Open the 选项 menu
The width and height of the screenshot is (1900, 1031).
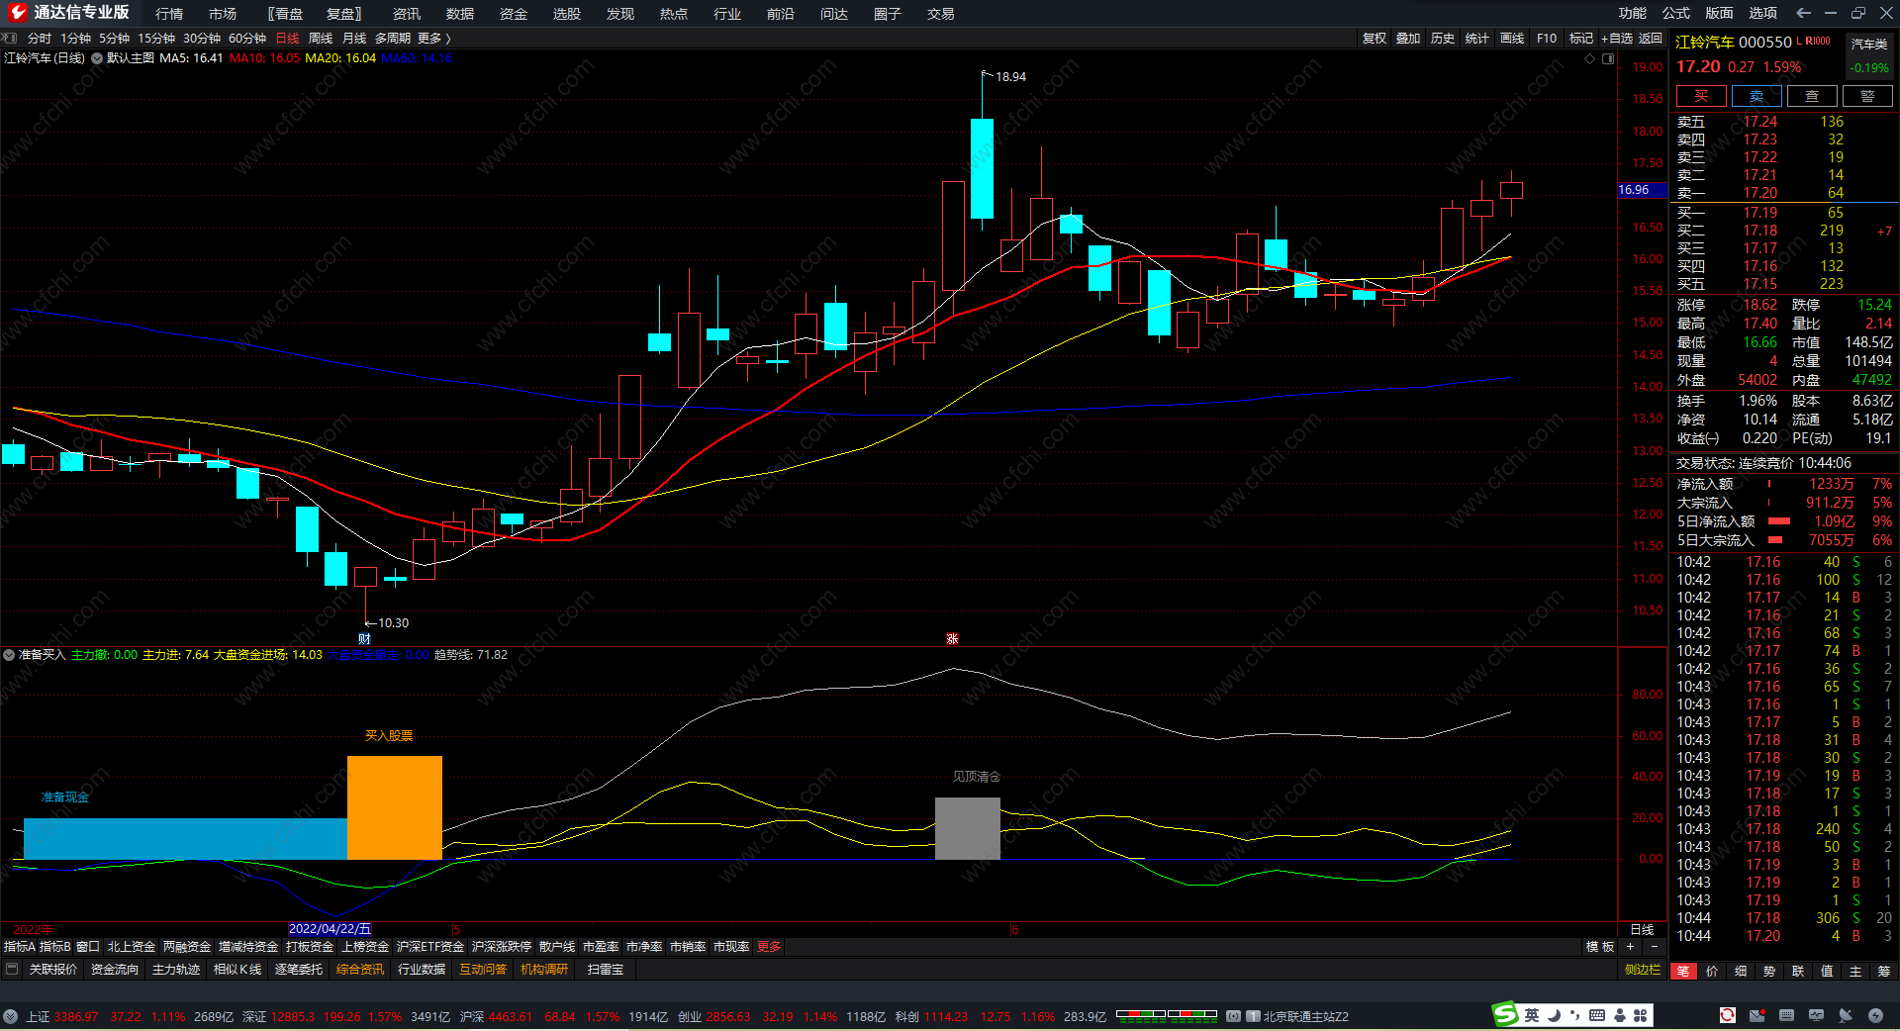click(x=1763, y=13)
